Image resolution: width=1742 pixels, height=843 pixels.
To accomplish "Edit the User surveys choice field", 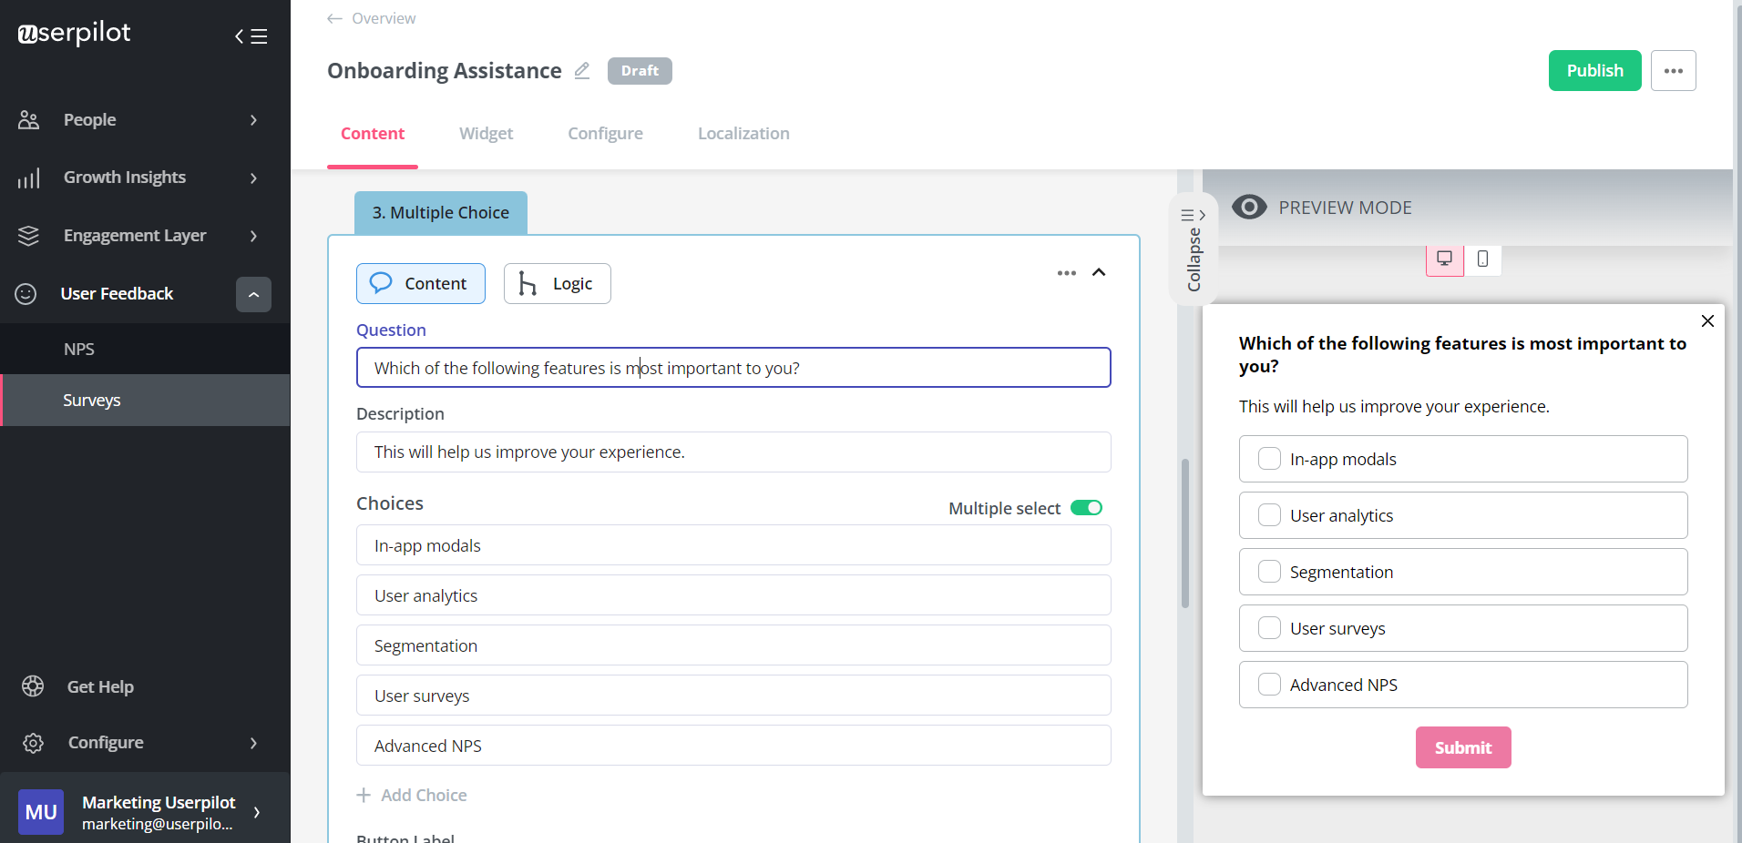I will pyautogui.click(x=733, y=696).
